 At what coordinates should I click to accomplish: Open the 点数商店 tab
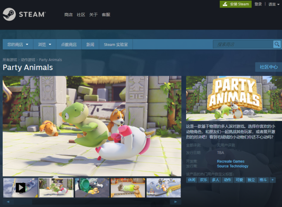coord(69,44)
